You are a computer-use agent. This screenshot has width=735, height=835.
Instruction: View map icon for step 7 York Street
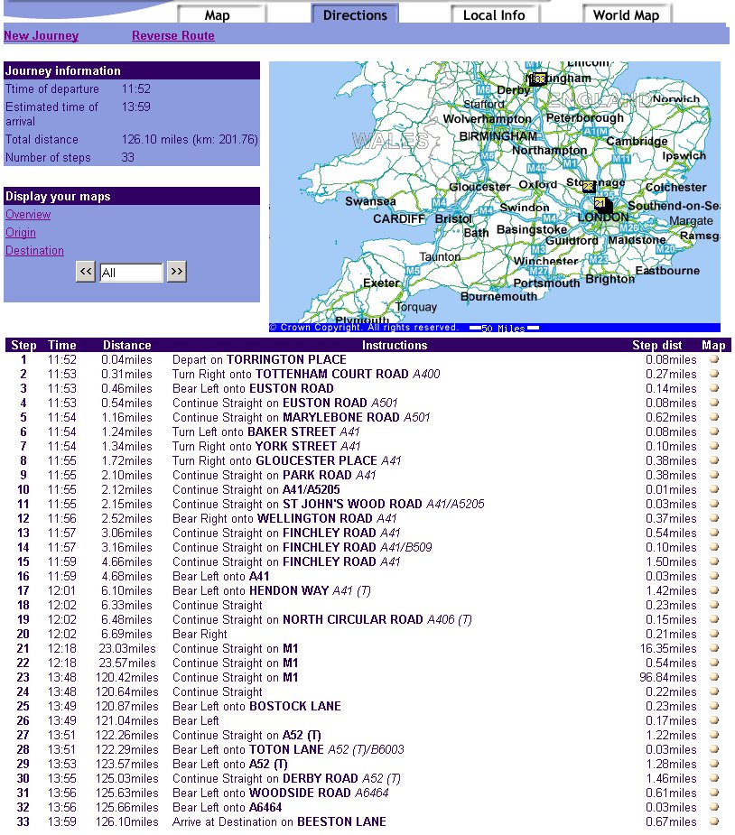(713, 446)
